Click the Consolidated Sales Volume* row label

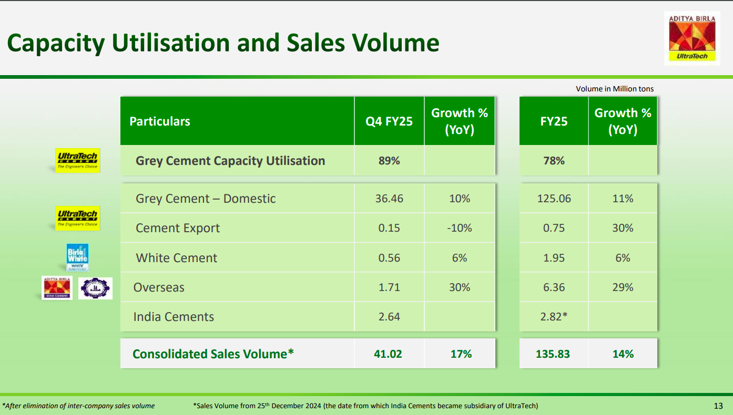[x=213, y=354]
